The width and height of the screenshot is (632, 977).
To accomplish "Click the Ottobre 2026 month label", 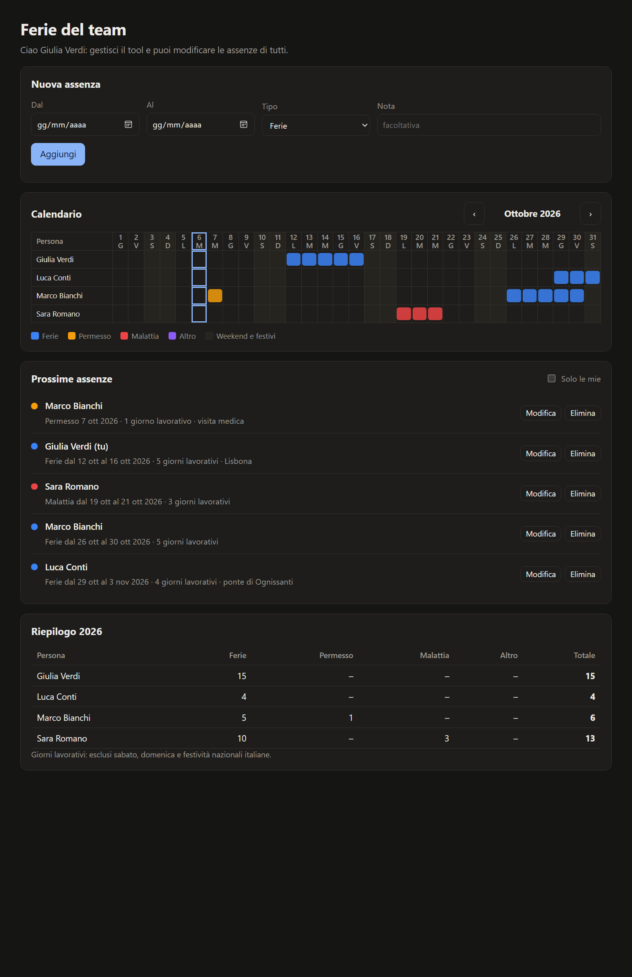I will tap(532, 214).
